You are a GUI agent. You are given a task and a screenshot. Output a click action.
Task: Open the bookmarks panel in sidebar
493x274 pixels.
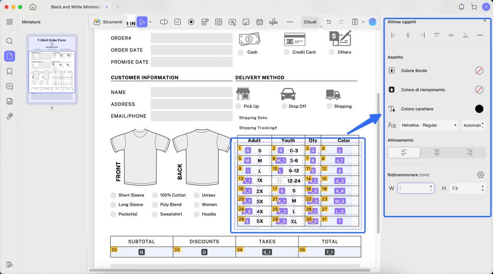10,71
